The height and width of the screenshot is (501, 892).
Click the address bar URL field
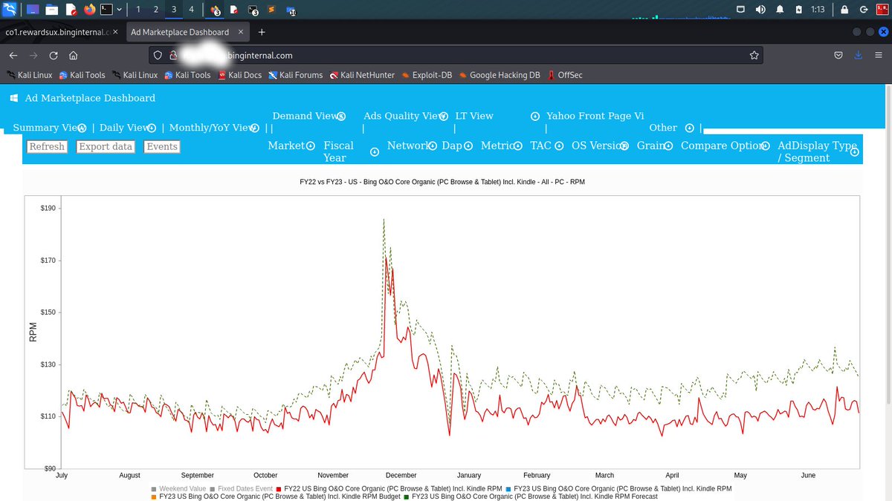coord(457,56)
